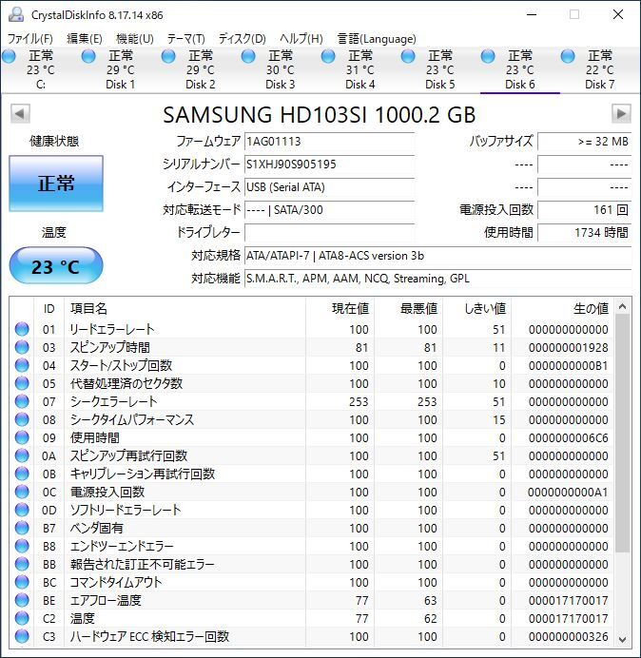Screen dimensions: 641x658
Task: Open the ヘルプ(H) menu
Action: [301, 39]
